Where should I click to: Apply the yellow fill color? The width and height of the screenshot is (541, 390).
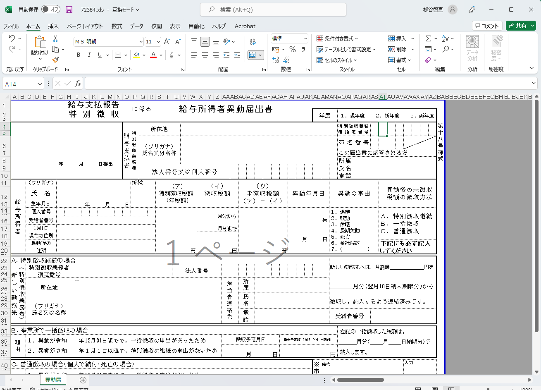point(136,55)
